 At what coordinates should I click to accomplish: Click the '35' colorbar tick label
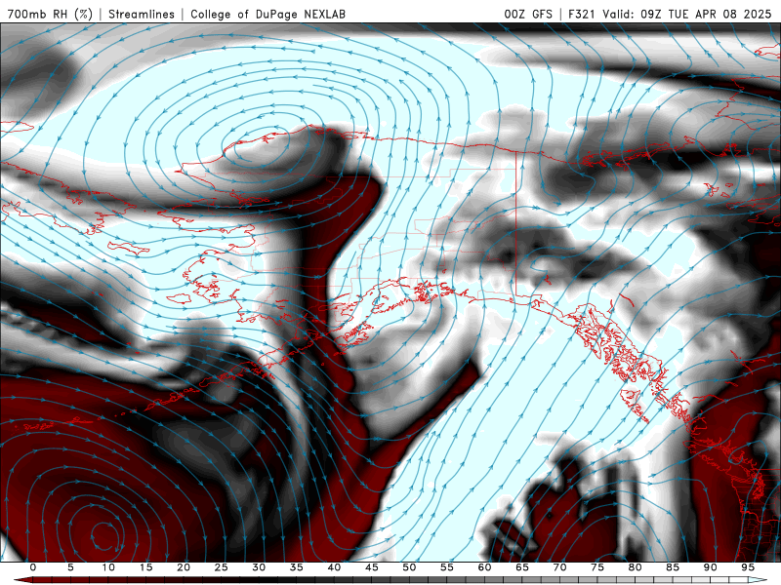[297, 567]
